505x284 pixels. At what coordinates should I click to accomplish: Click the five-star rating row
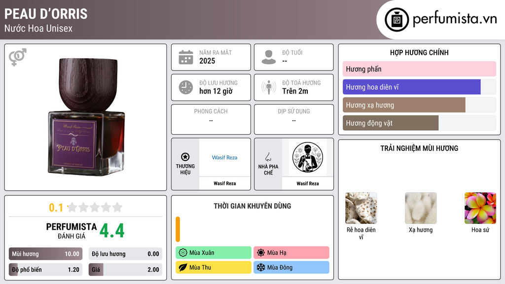click(x=95, y=208)
